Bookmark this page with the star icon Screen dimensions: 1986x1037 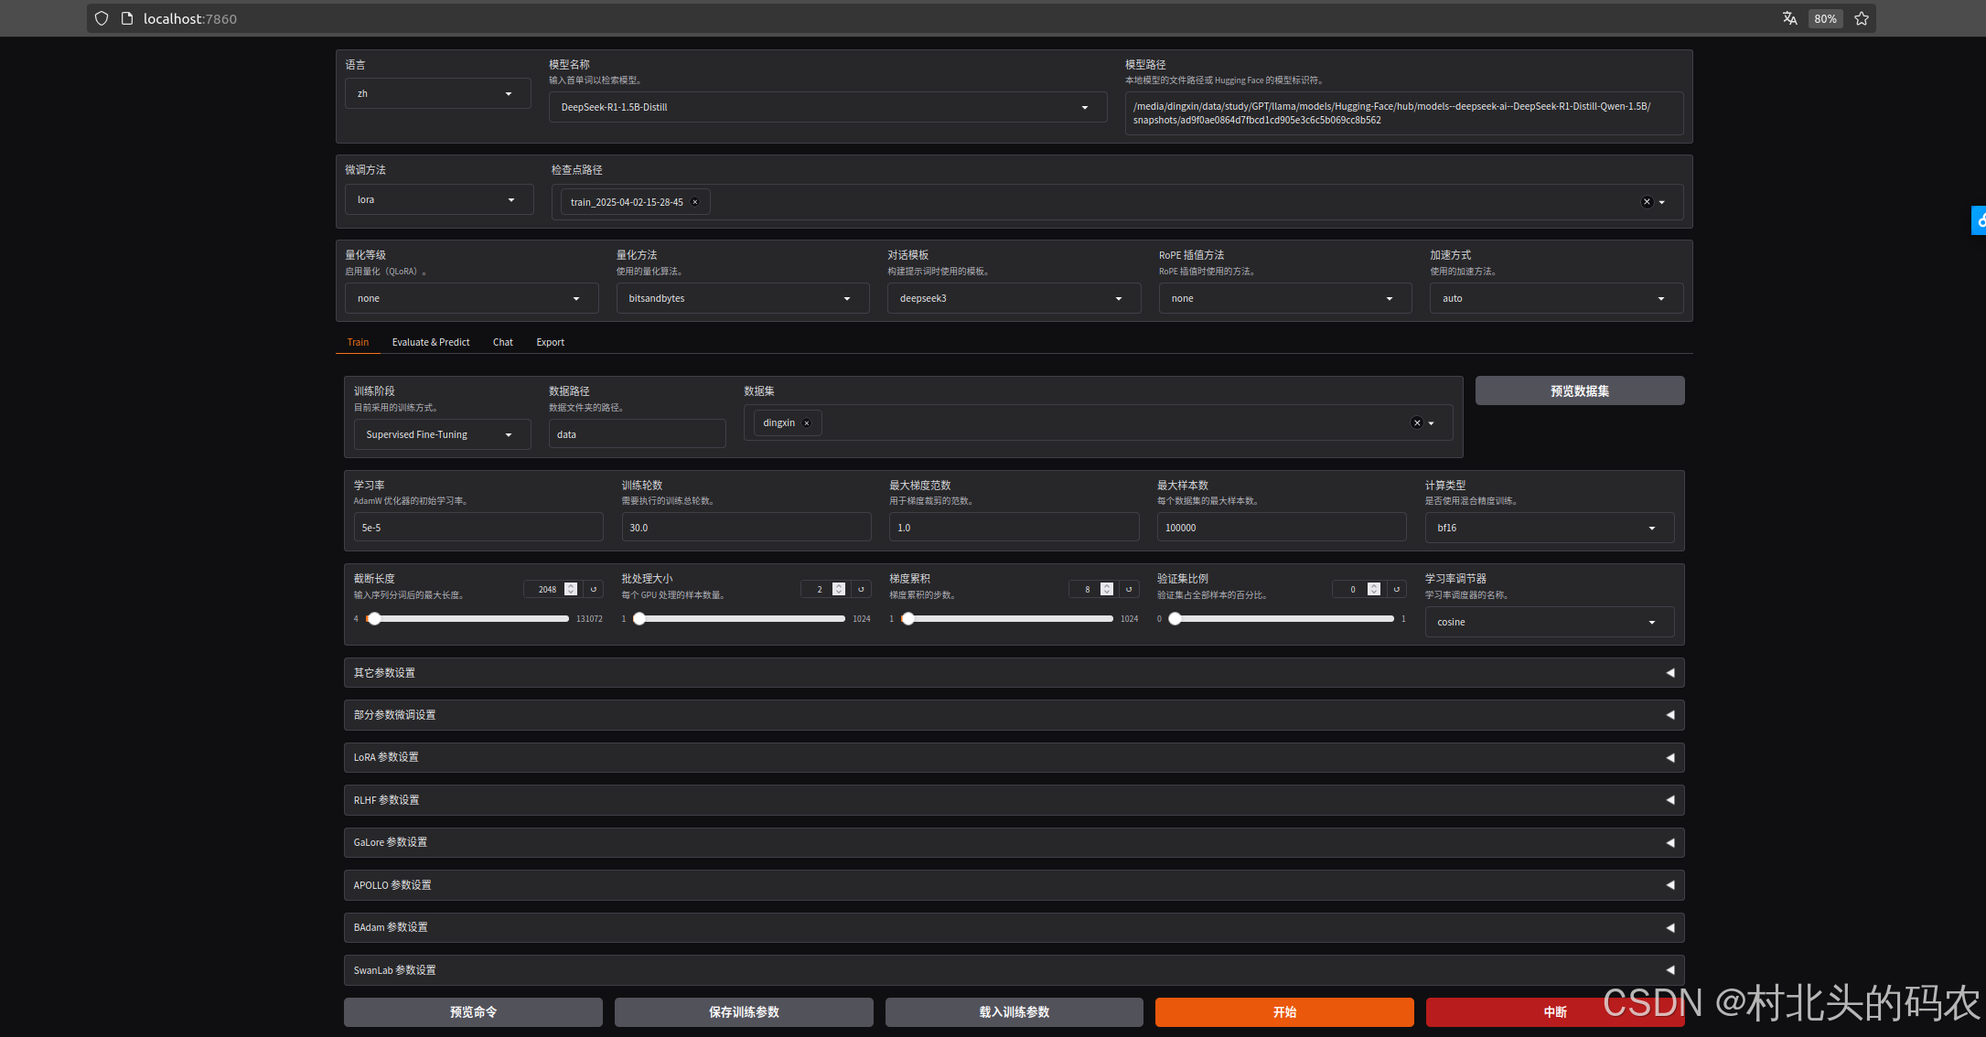1862,18
